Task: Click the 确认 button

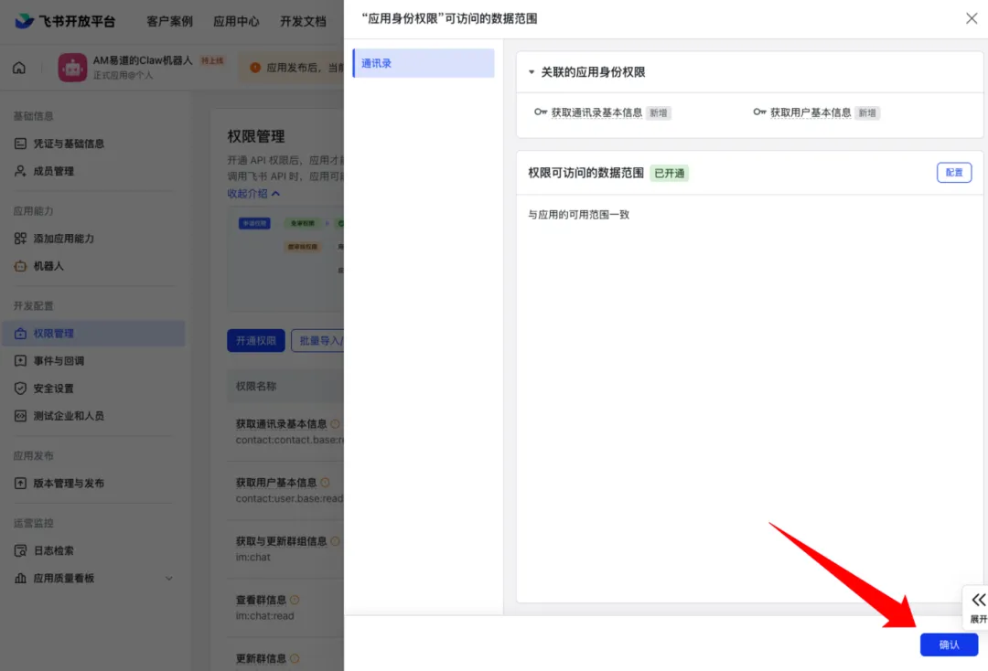Action: pos(949,644)
